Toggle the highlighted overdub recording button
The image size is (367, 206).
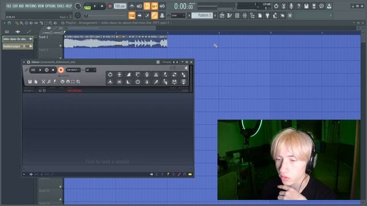pyautogui.click(x=154, y=6)
